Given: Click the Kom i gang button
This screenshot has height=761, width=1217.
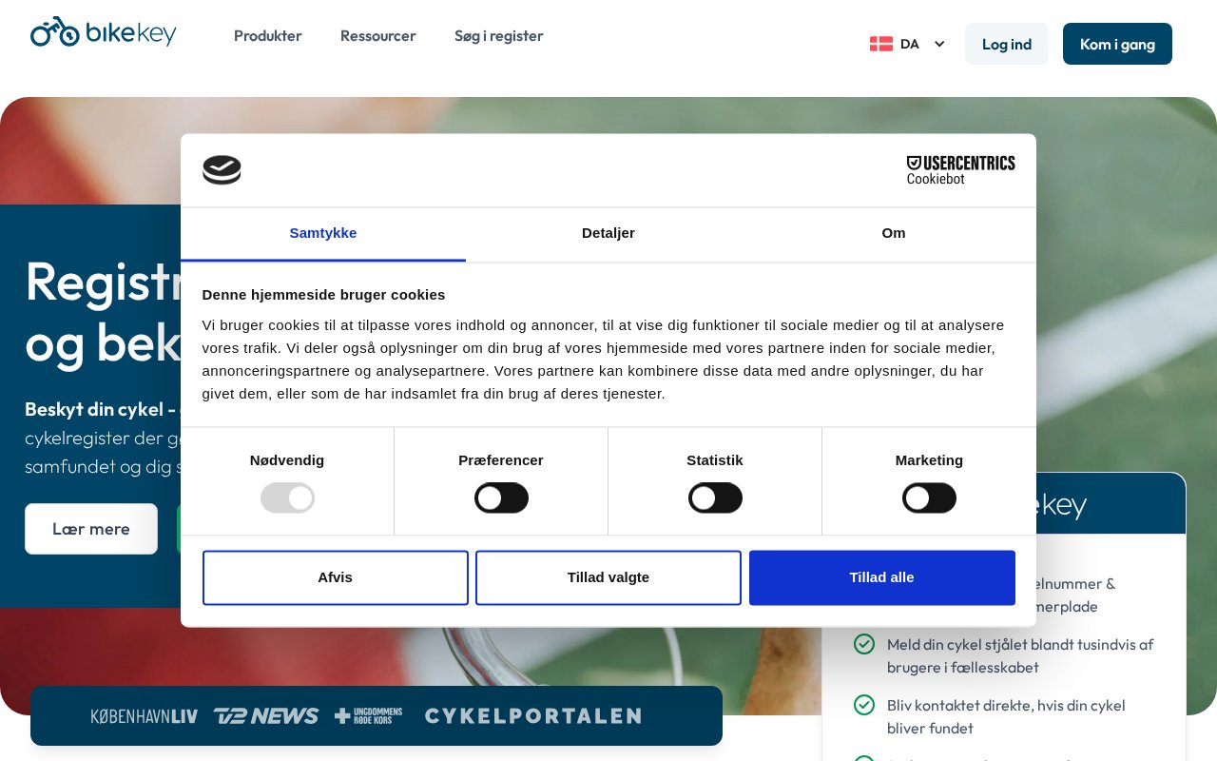Looking at the screenshot, I should (x=1117, y=44).
